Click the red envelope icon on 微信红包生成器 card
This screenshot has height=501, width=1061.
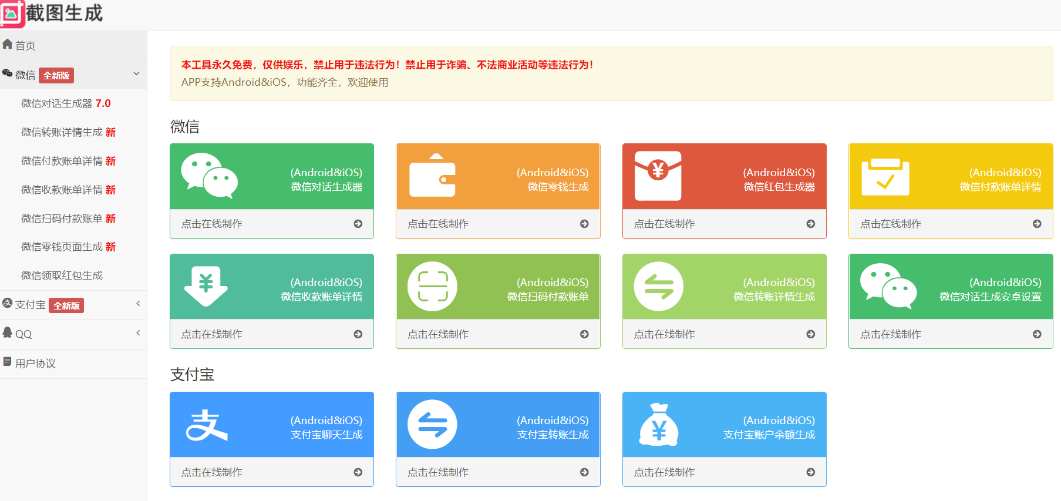tap(658, 176)
